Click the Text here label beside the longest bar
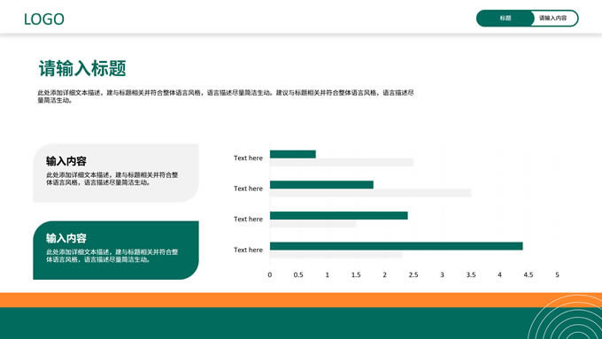Image resolution: width=602 pixels, height=339 pixels. point(248,250)
